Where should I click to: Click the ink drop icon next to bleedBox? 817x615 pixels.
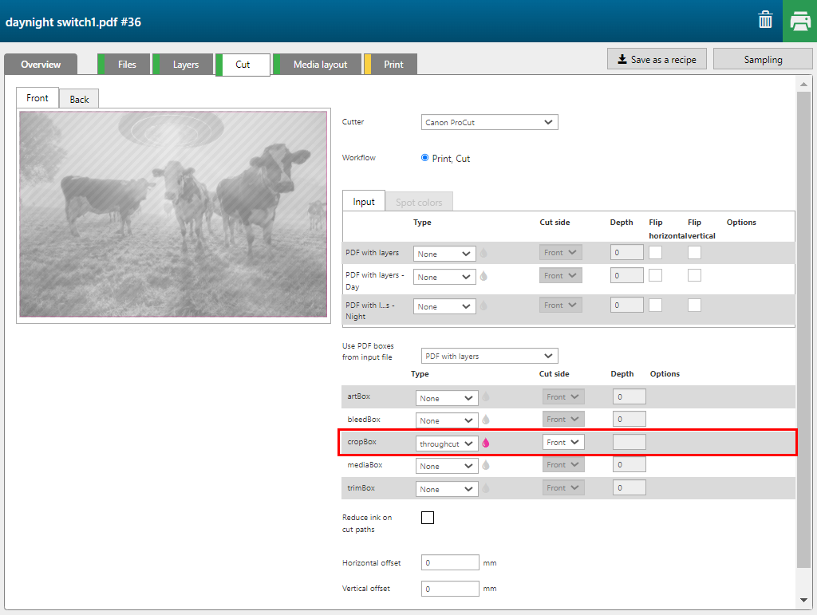(x=486, y=420)
